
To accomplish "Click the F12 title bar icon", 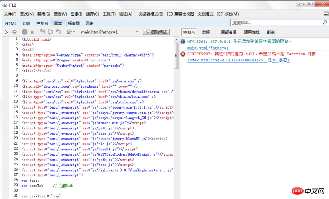I will [x=5, y=5].
